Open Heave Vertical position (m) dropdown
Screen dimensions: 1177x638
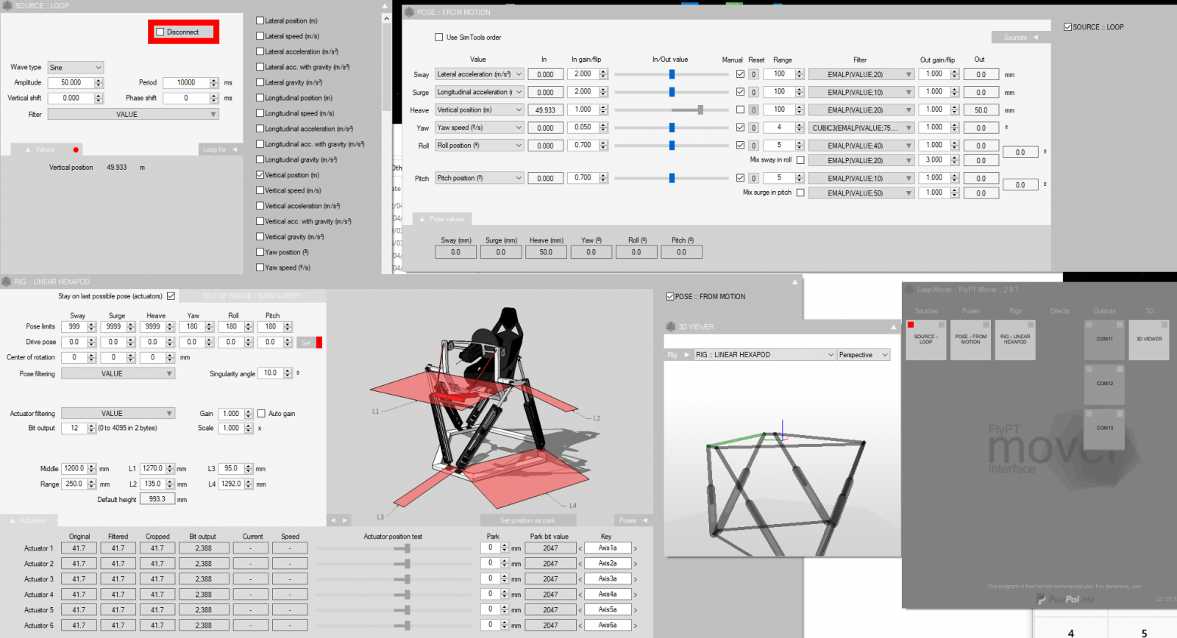(480, 110)
